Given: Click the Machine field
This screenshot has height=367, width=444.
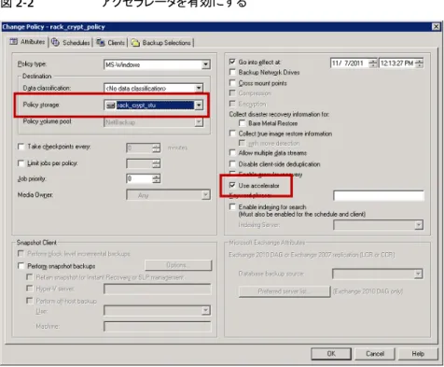Looking at the screenshot, I should tap(158, 327).
